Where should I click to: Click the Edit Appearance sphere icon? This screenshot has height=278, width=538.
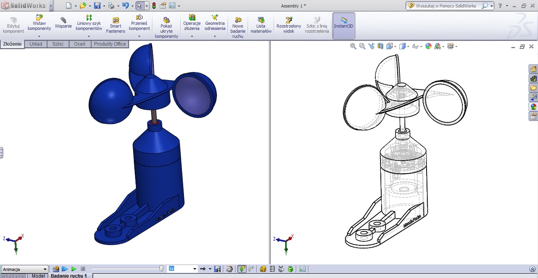[428, 46]
